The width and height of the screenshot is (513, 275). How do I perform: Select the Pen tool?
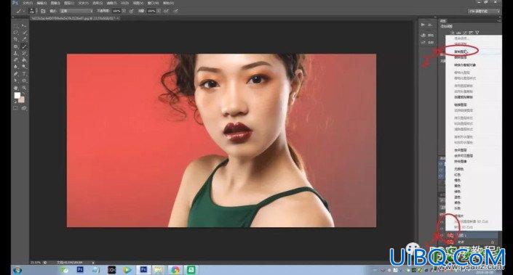[x=16, y=74]
